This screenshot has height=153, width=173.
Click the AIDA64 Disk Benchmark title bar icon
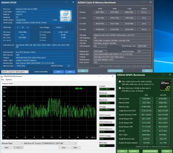2,76
